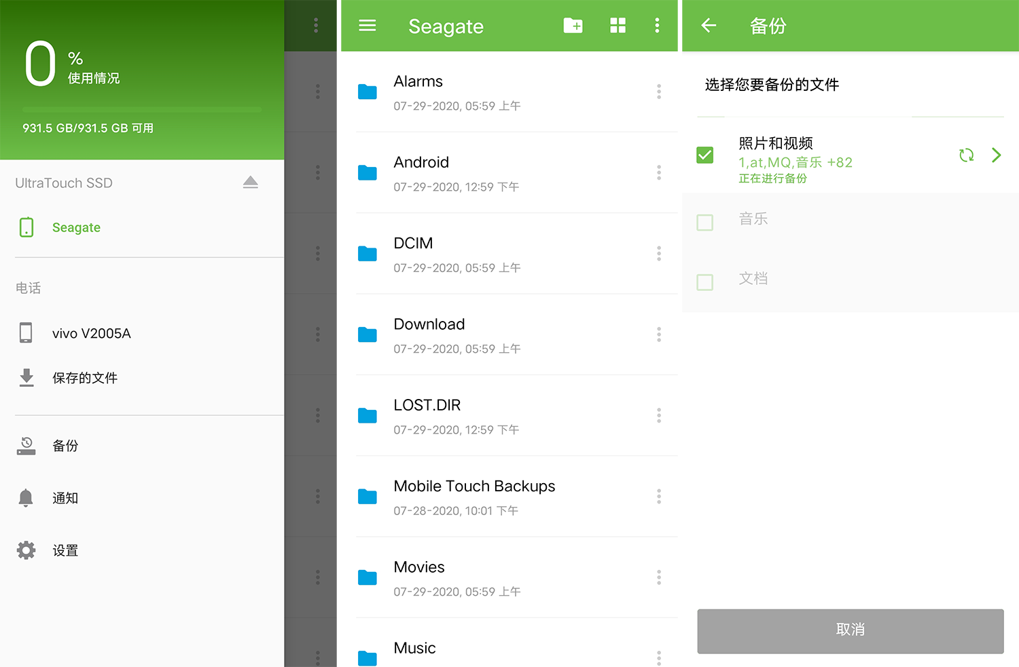Viewport: 1019px width, 667px height.
Task: Click the 0% 使用情况 usage header
Action: (x=72, y=64)
